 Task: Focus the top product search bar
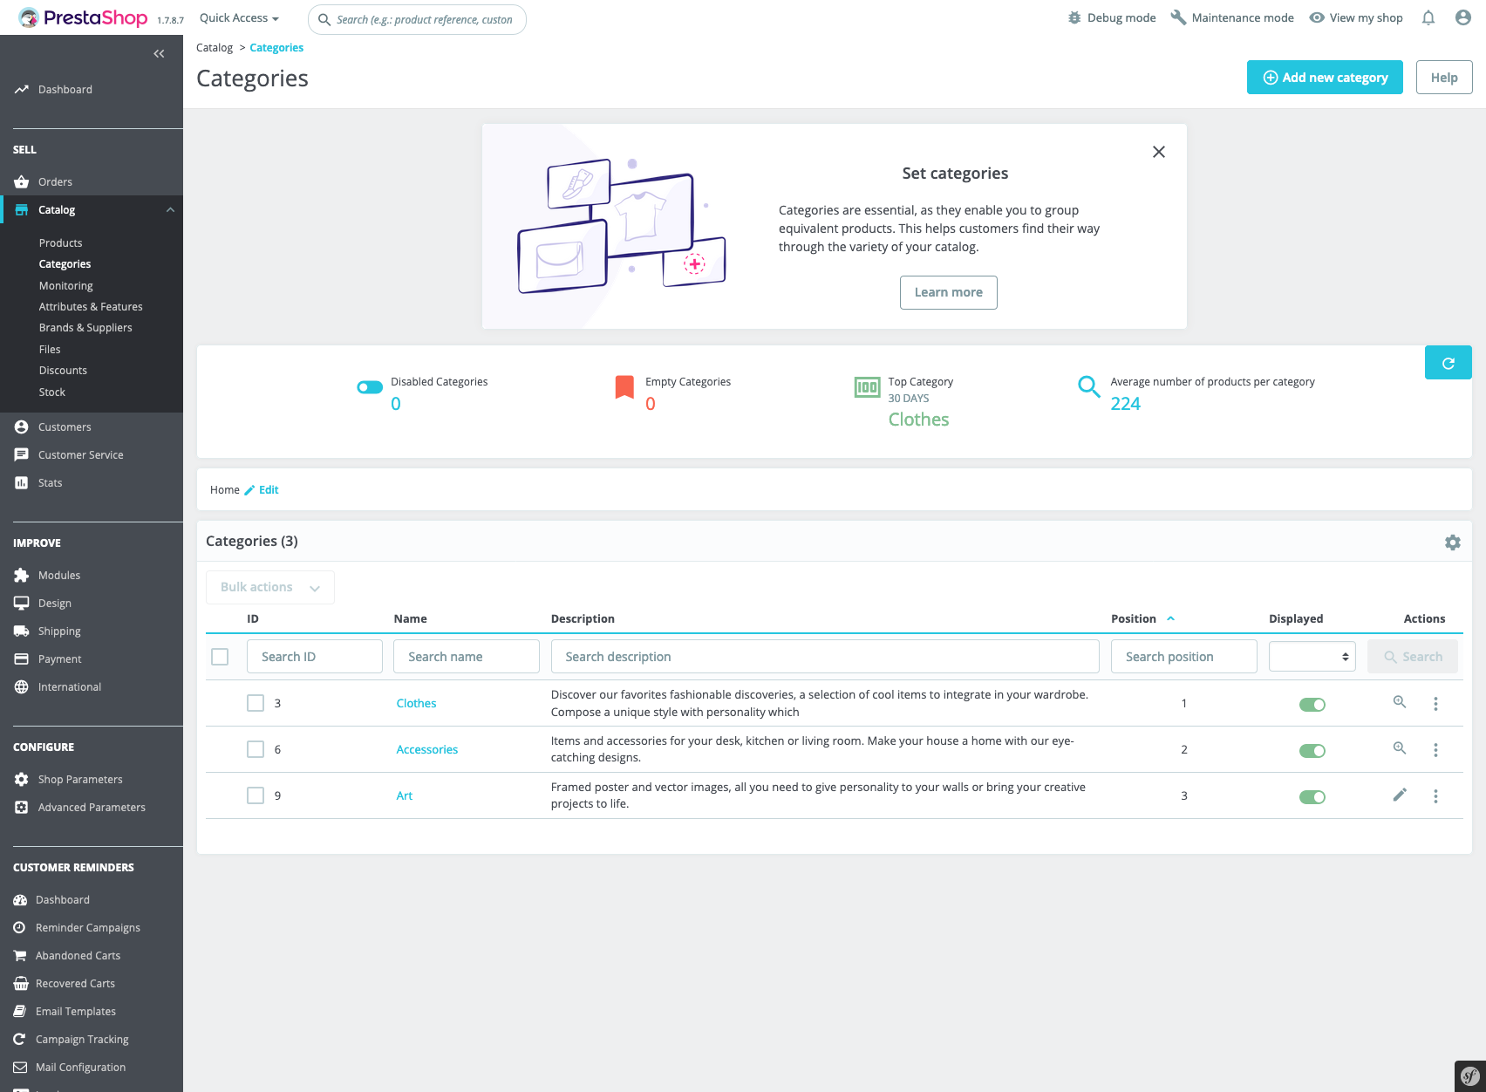click(417, 19)
